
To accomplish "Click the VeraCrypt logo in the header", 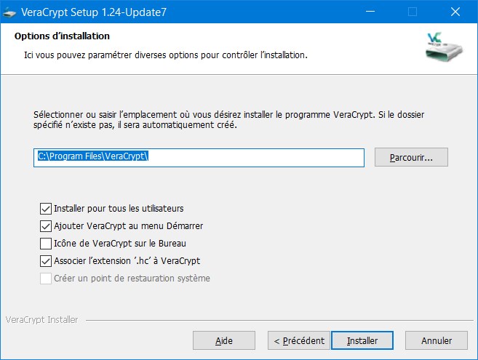I will click(x=444, y=47).
